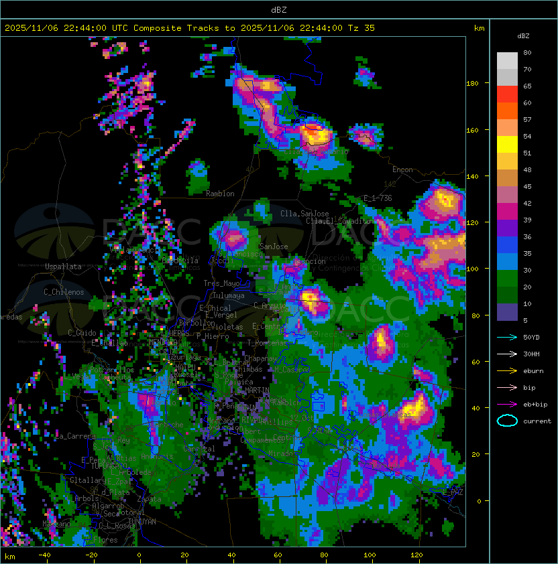Click the Cltallary location label
The height and width of the screenshot is (564, 558).
click(88, 480)
